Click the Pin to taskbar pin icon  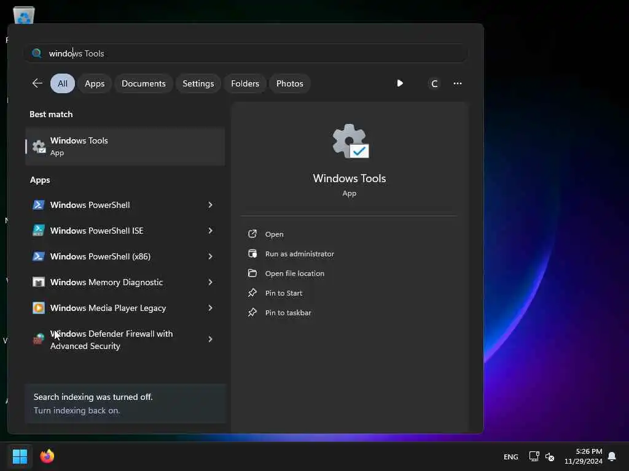[x=252, y=312]
